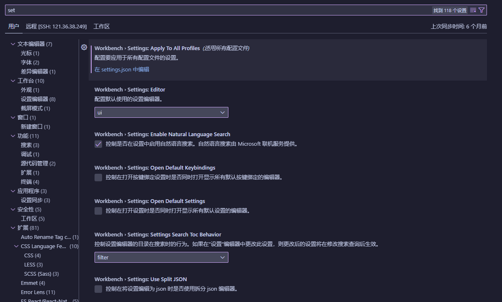Click the Settings Search Toc Behavior title
The height and width of the screenshot is (302, 502).
pyautogui.click(x=158, y=234)
